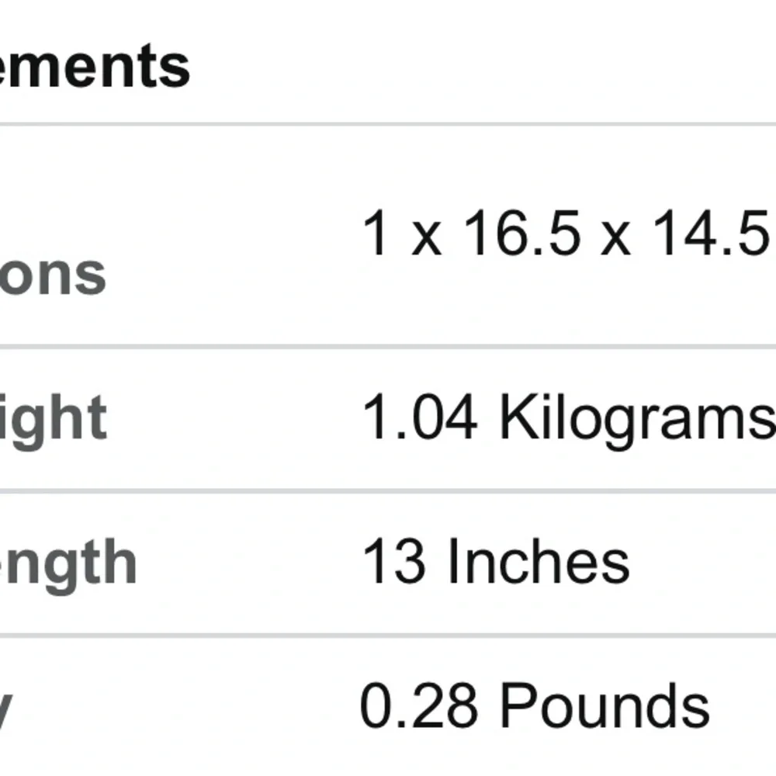776x776 pixels.
Task: Click the word Inches
Action: pyautogui.click(x=537, y=563)
